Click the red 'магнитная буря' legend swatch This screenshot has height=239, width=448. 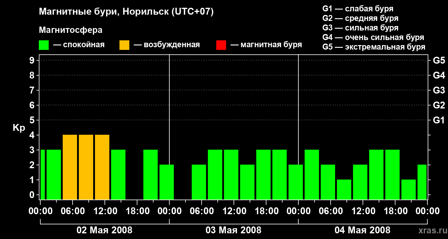(221, 45)
